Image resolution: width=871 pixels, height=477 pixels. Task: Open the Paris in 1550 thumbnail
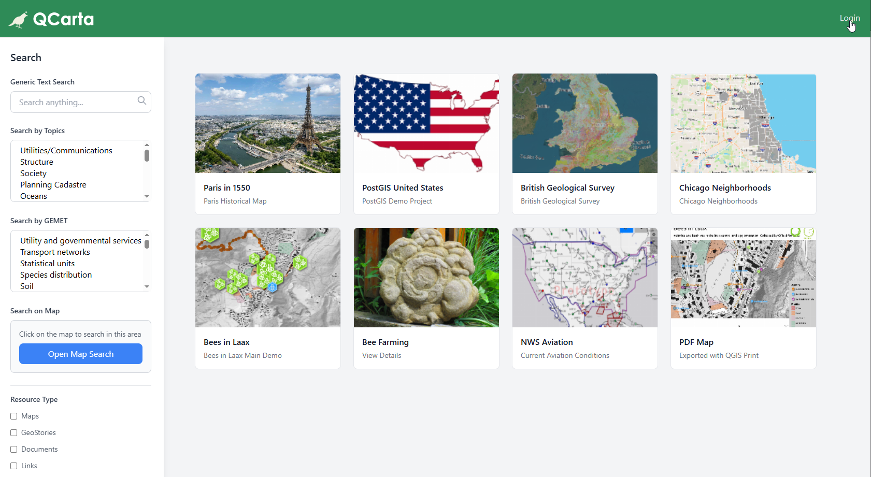click(x=268, y=123)
